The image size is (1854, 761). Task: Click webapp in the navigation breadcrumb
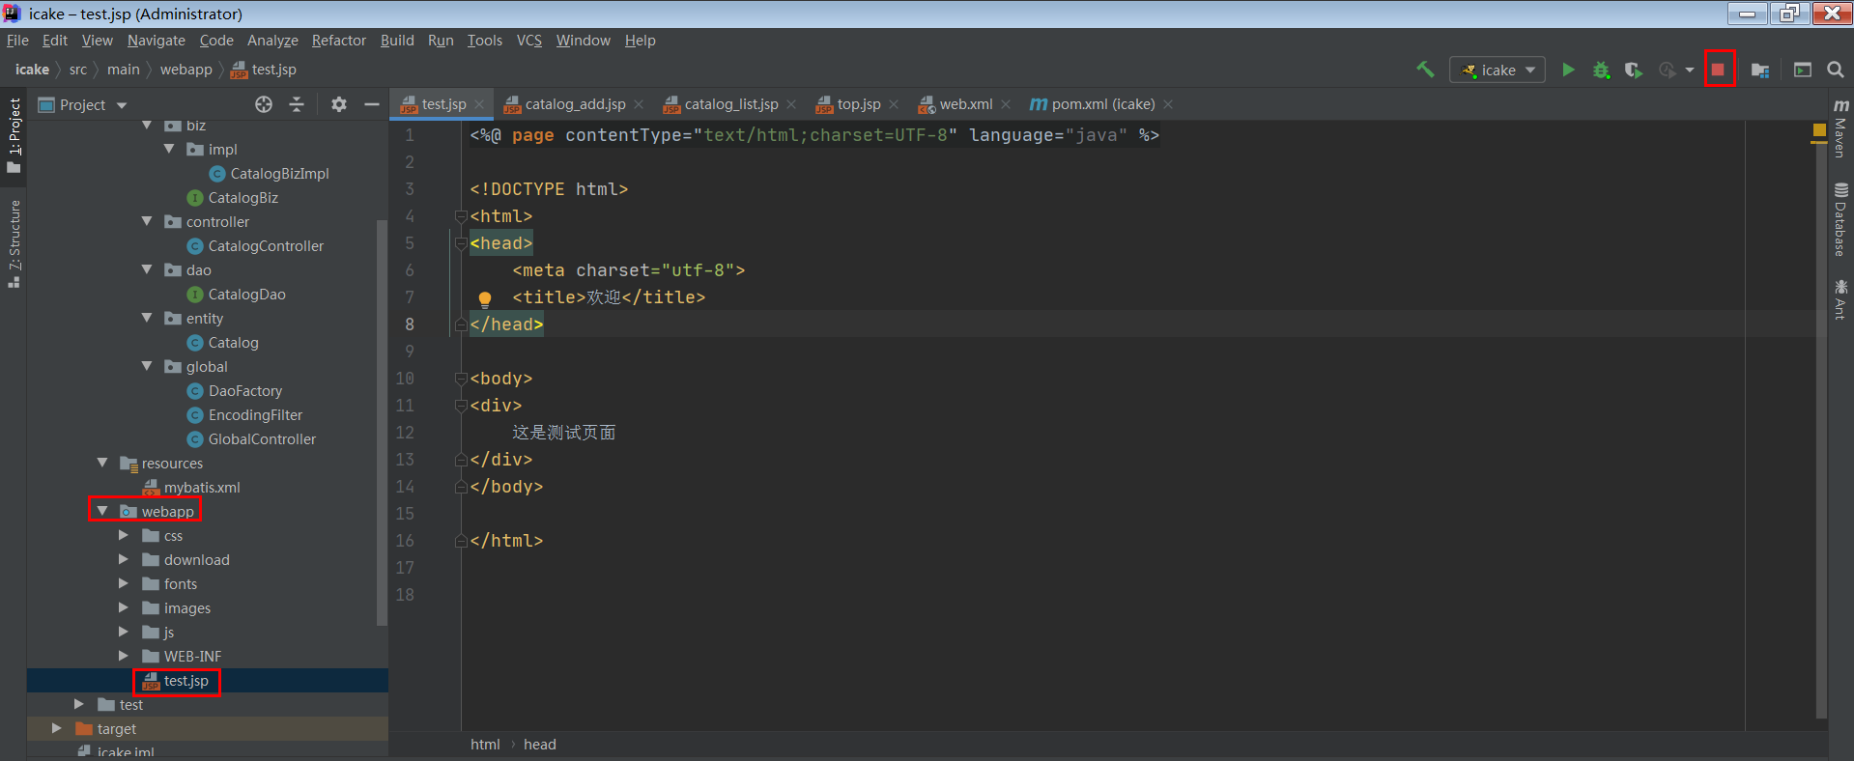(x=185, y=70)
